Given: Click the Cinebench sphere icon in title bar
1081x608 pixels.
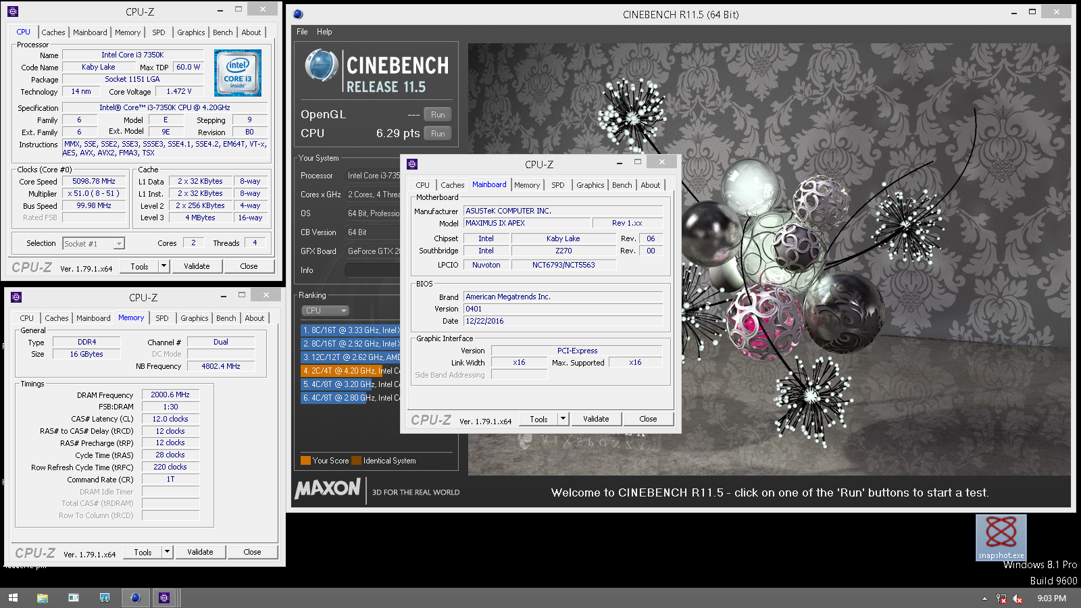Looking at the screenshot, I should point(299,14).
